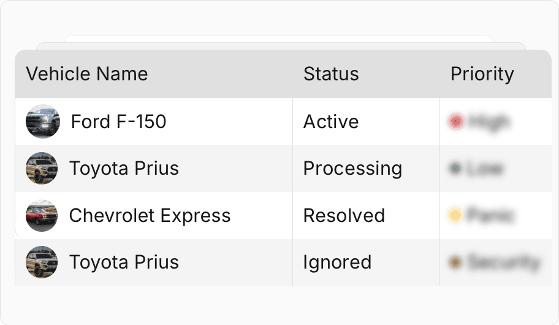This screenshot has height=325, width=559.
Task: Sort by the Priority column header
Action: [482, 74]
